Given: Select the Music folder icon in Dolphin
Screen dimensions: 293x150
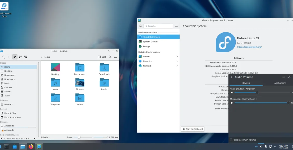Looking at the screenshot, I should tap(55, 82).
